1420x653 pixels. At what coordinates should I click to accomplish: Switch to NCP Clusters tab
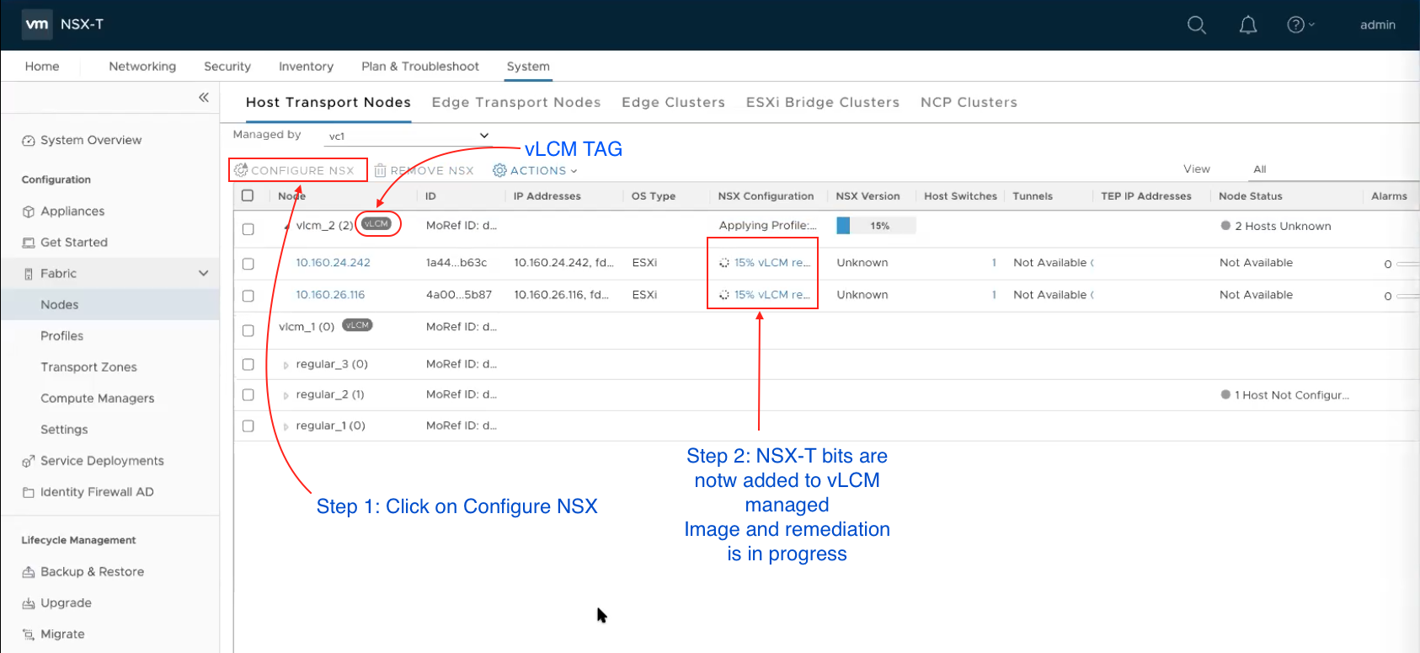(969, 102)
